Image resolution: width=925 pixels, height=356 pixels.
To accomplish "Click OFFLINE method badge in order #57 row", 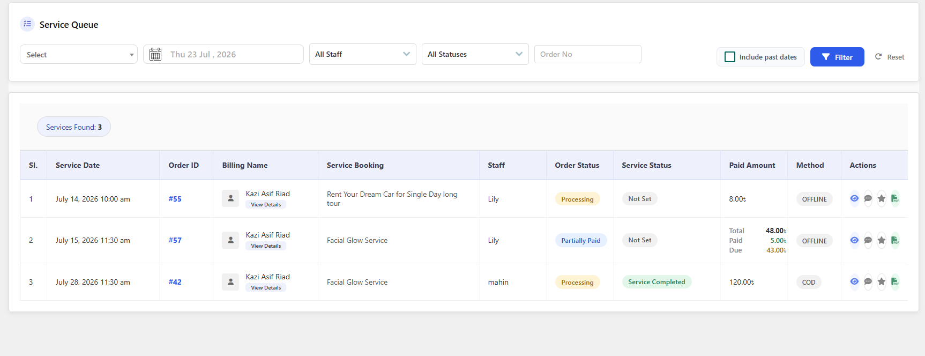I will (x=814, y=241).
